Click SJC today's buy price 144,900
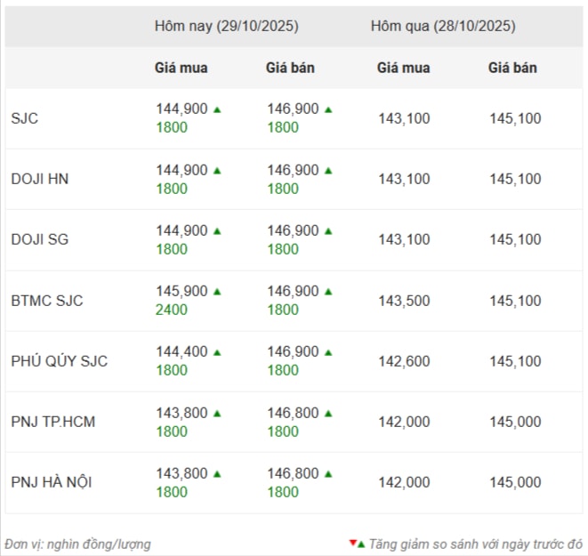The height and width of the screenshot is (556, 588). pyautogui.click(x=181, y=109)
